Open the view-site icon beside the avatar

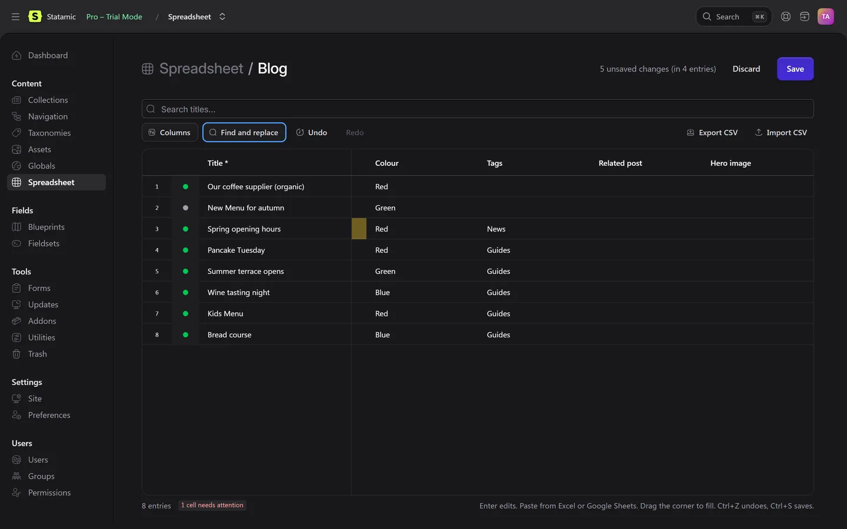(x=805, y=16)
